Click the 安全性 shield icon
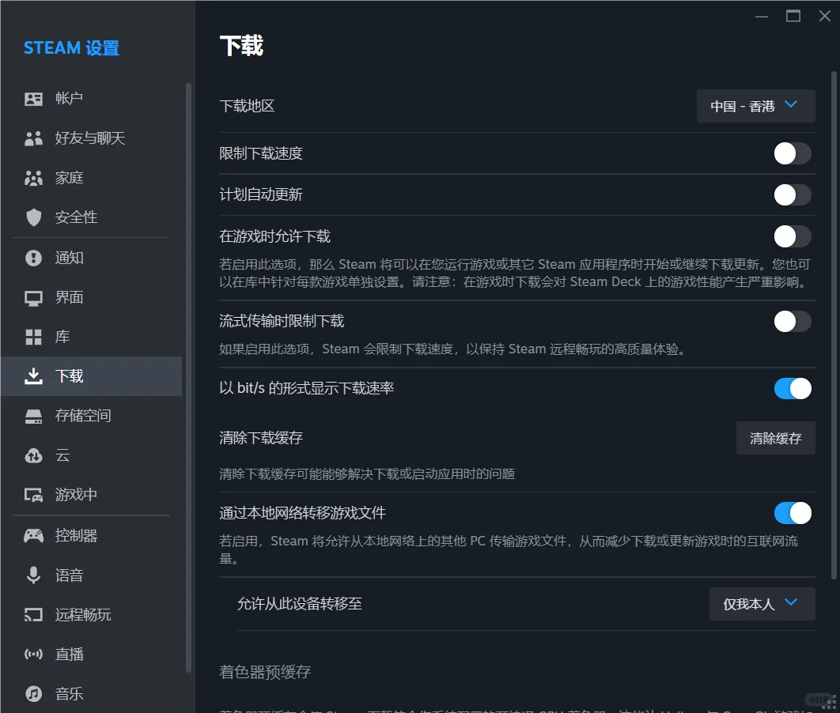The image size is (840, 713). point(33,217)
